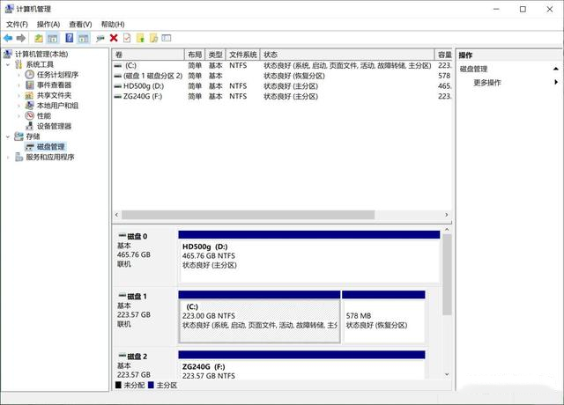Collapse the System Tools (系统工具) node
The height and width of the screenshot is (405, 564).
pos(8,65)
